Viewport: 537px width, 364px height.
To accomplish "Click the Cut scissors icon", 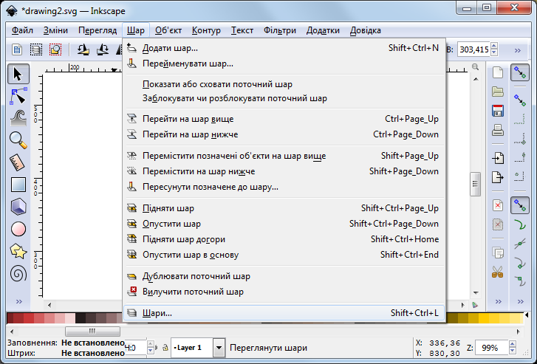I will 498,272.
